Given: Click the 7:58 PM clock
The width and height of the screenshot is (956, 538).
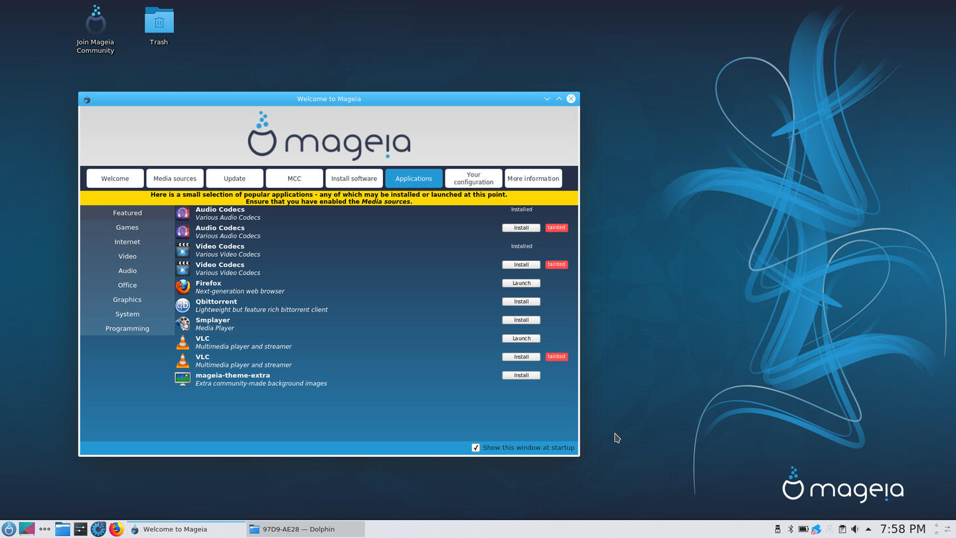Looking at the screenshot, I should (902, 529).
